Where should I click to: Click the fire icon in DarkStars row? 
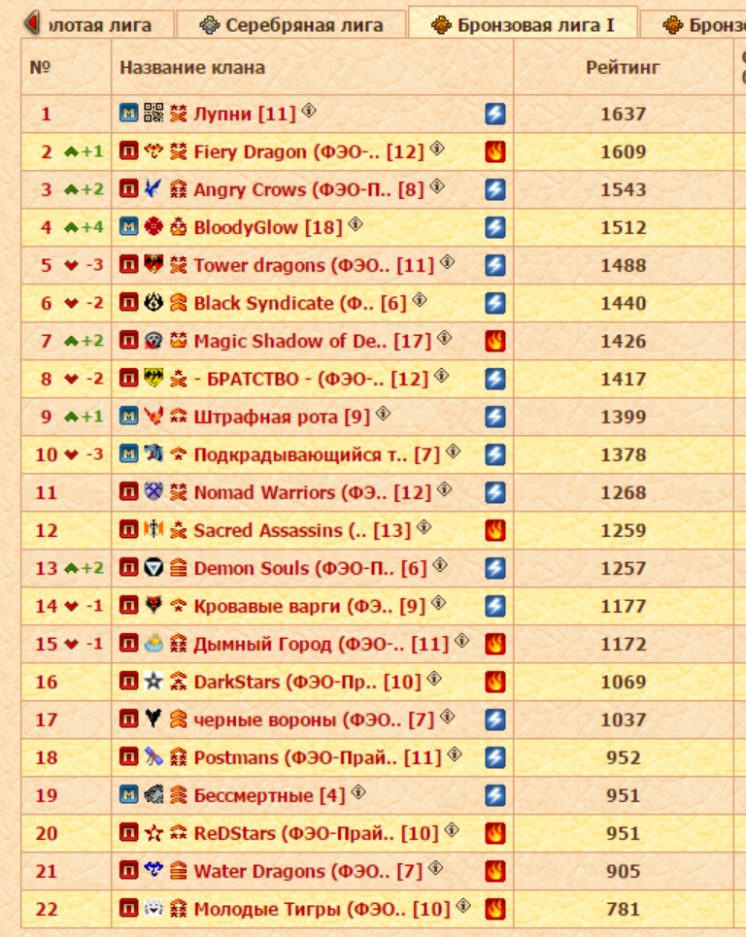[x=495, y=682]
